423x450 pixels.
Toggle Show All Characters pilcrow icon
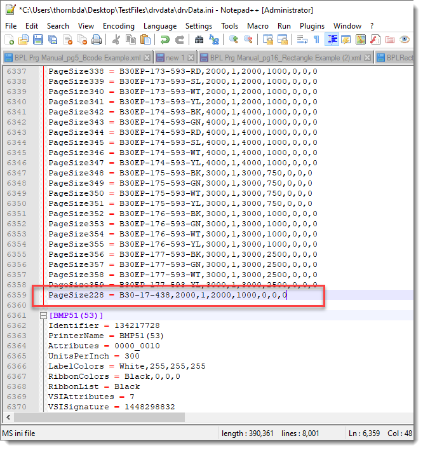316,39
